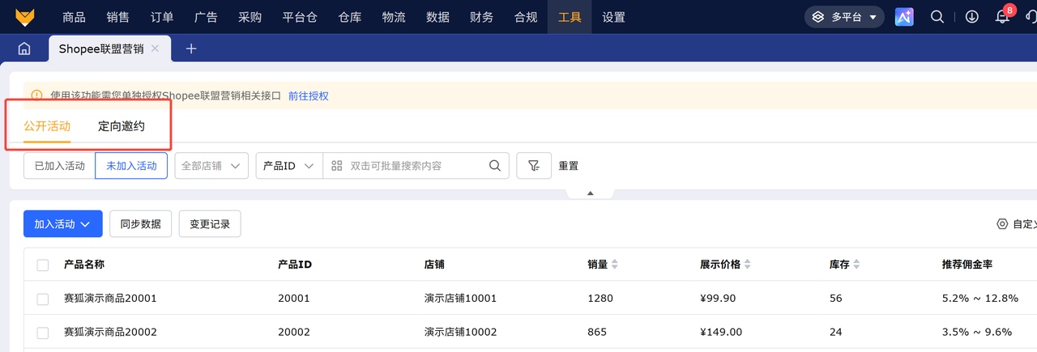Go to home tab icon
The height and width of the screenshot is (352, 1037).
(24, 49)
